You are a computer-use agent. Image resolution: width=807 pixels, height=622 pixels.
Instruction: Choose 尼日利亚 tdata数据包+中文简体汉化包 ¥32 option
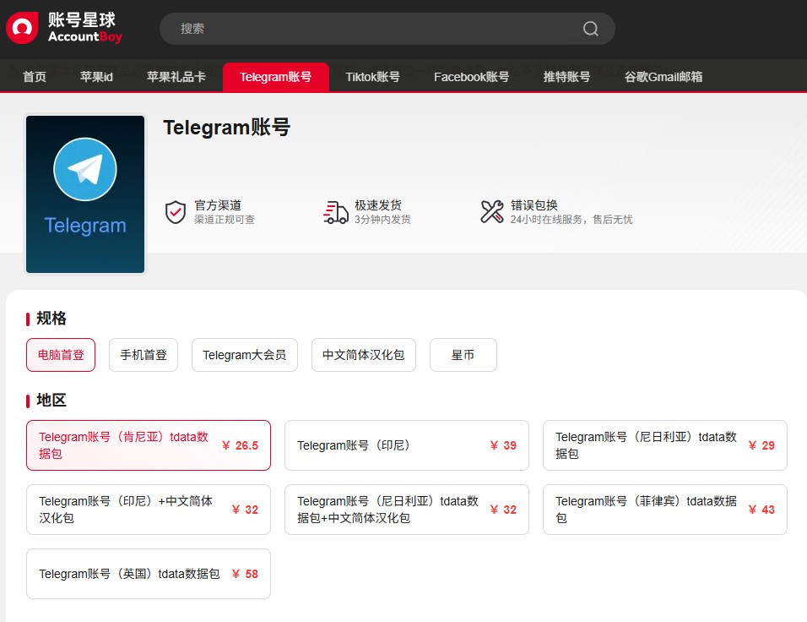pyautogui.click(x=407, y=510)
